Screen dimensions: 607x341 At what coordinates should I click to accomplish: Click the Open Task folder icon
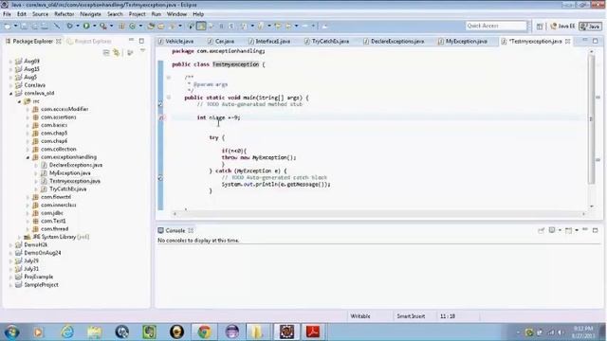pos(161,26)
